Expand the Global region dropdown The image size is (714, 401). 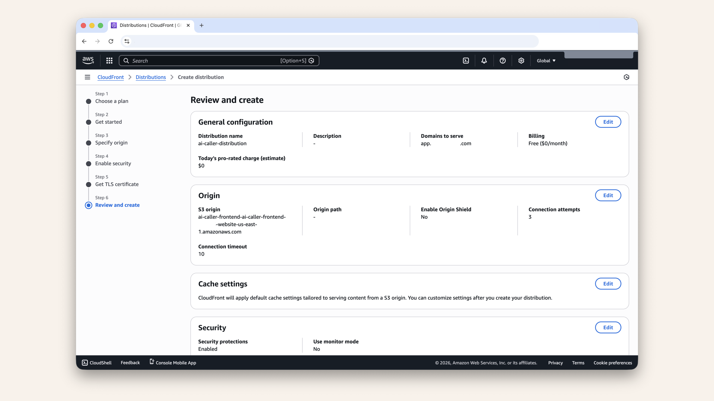click(x=546, y=61)
